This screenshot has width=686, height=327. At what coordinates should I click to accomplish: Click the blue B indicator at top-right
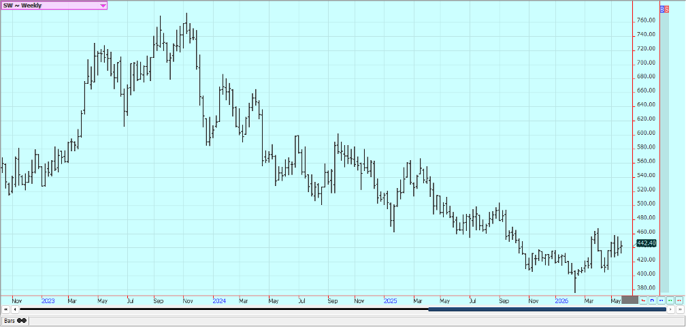[662, 9]
